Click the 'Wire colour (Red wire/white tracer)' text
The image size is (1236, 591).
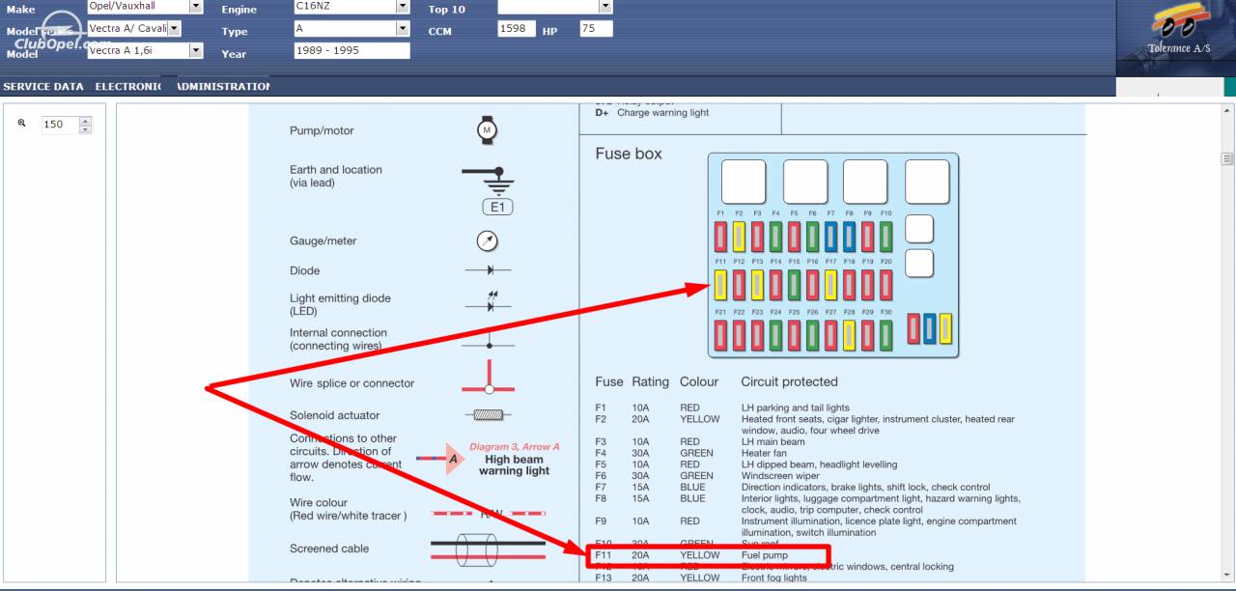[x=348, y=509]
